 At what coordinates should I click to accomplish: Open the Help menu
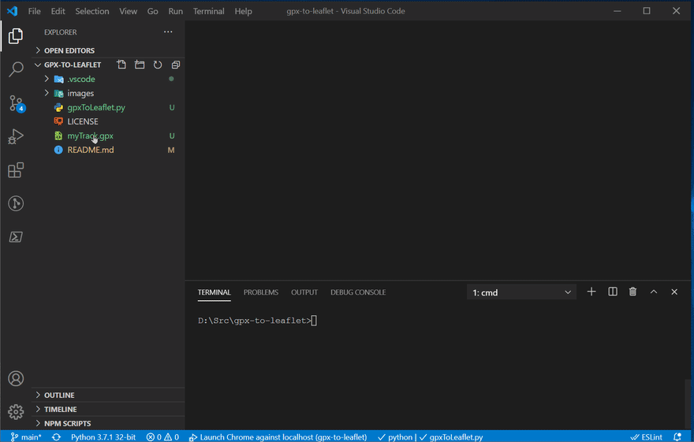coord(243,11)
